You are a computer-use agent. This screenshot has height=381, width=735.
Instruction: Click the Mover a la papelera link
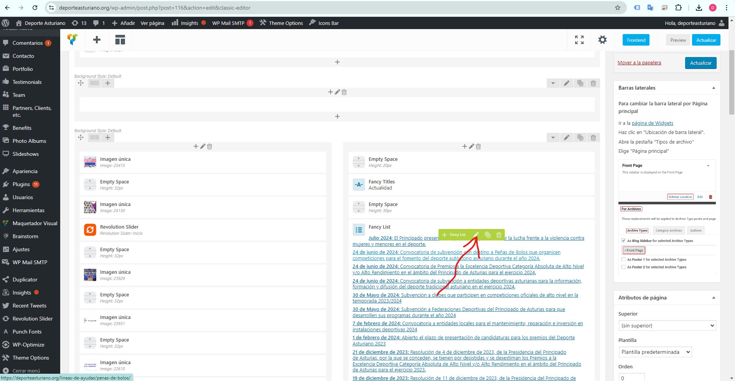(639, 62)
